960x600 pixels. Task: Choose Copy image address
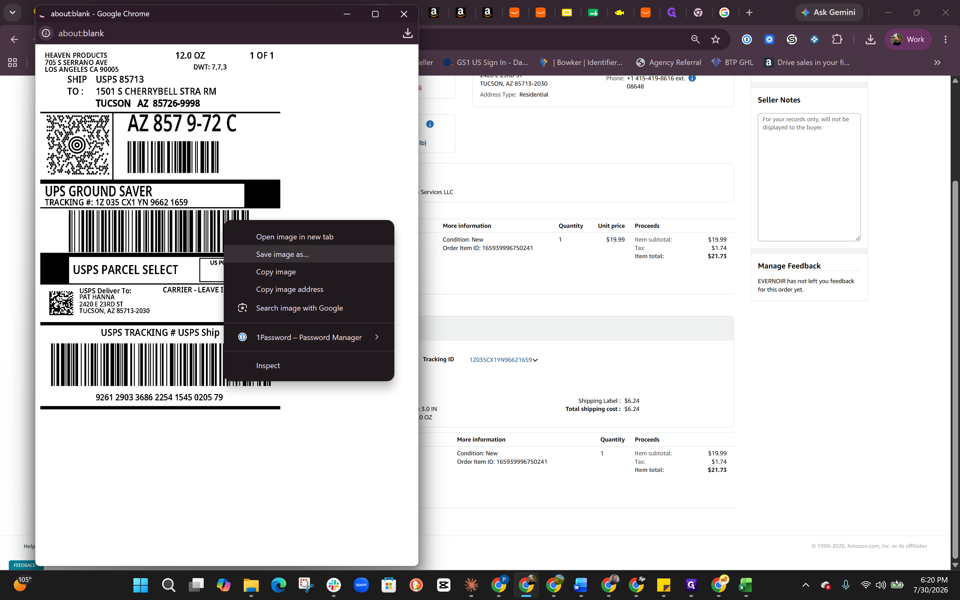point(309,289)
